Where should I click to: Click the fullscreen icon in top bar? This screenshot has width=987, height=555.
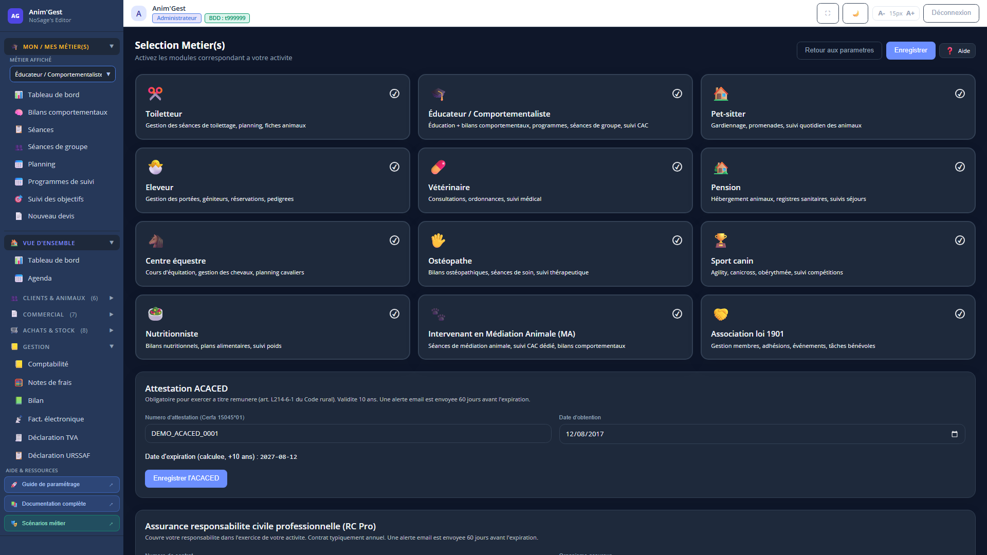point(828,13)
